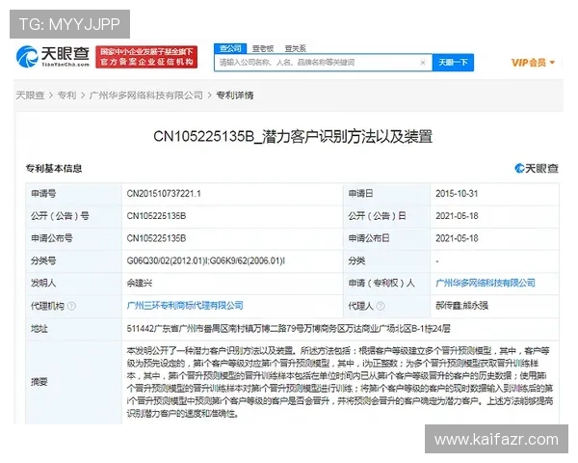578x463 pixels.
Task: Select 公开（公告）号 value CN105225135B
Action: point(156,216)
